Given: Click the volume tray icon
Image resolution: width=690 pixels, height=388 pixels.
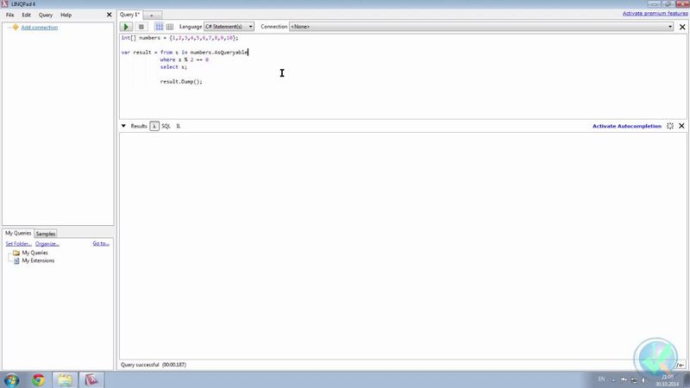Looking at the screenshot, I should pos(644,379).
